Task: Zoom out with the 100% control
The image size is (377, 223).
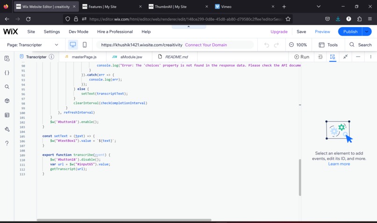Action: [291, 45]
